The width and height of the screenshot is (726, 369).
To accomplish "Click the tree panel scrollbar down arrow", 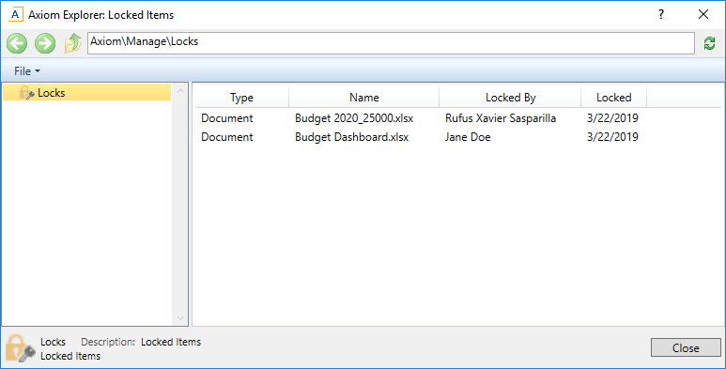I will tap(180, 318).
